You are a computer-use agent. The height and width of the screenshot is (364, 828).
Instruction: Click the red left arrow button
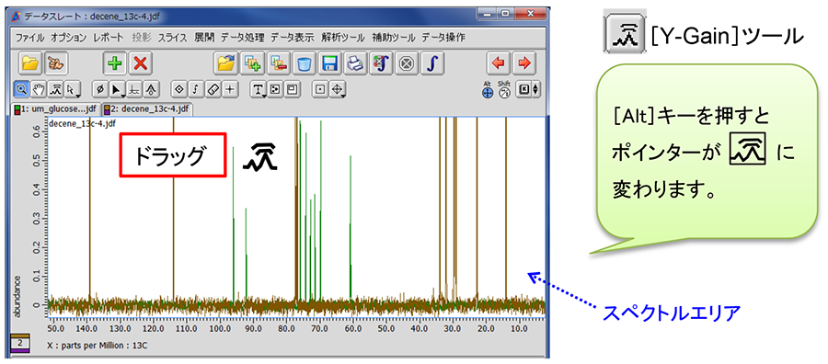[498, 63]
